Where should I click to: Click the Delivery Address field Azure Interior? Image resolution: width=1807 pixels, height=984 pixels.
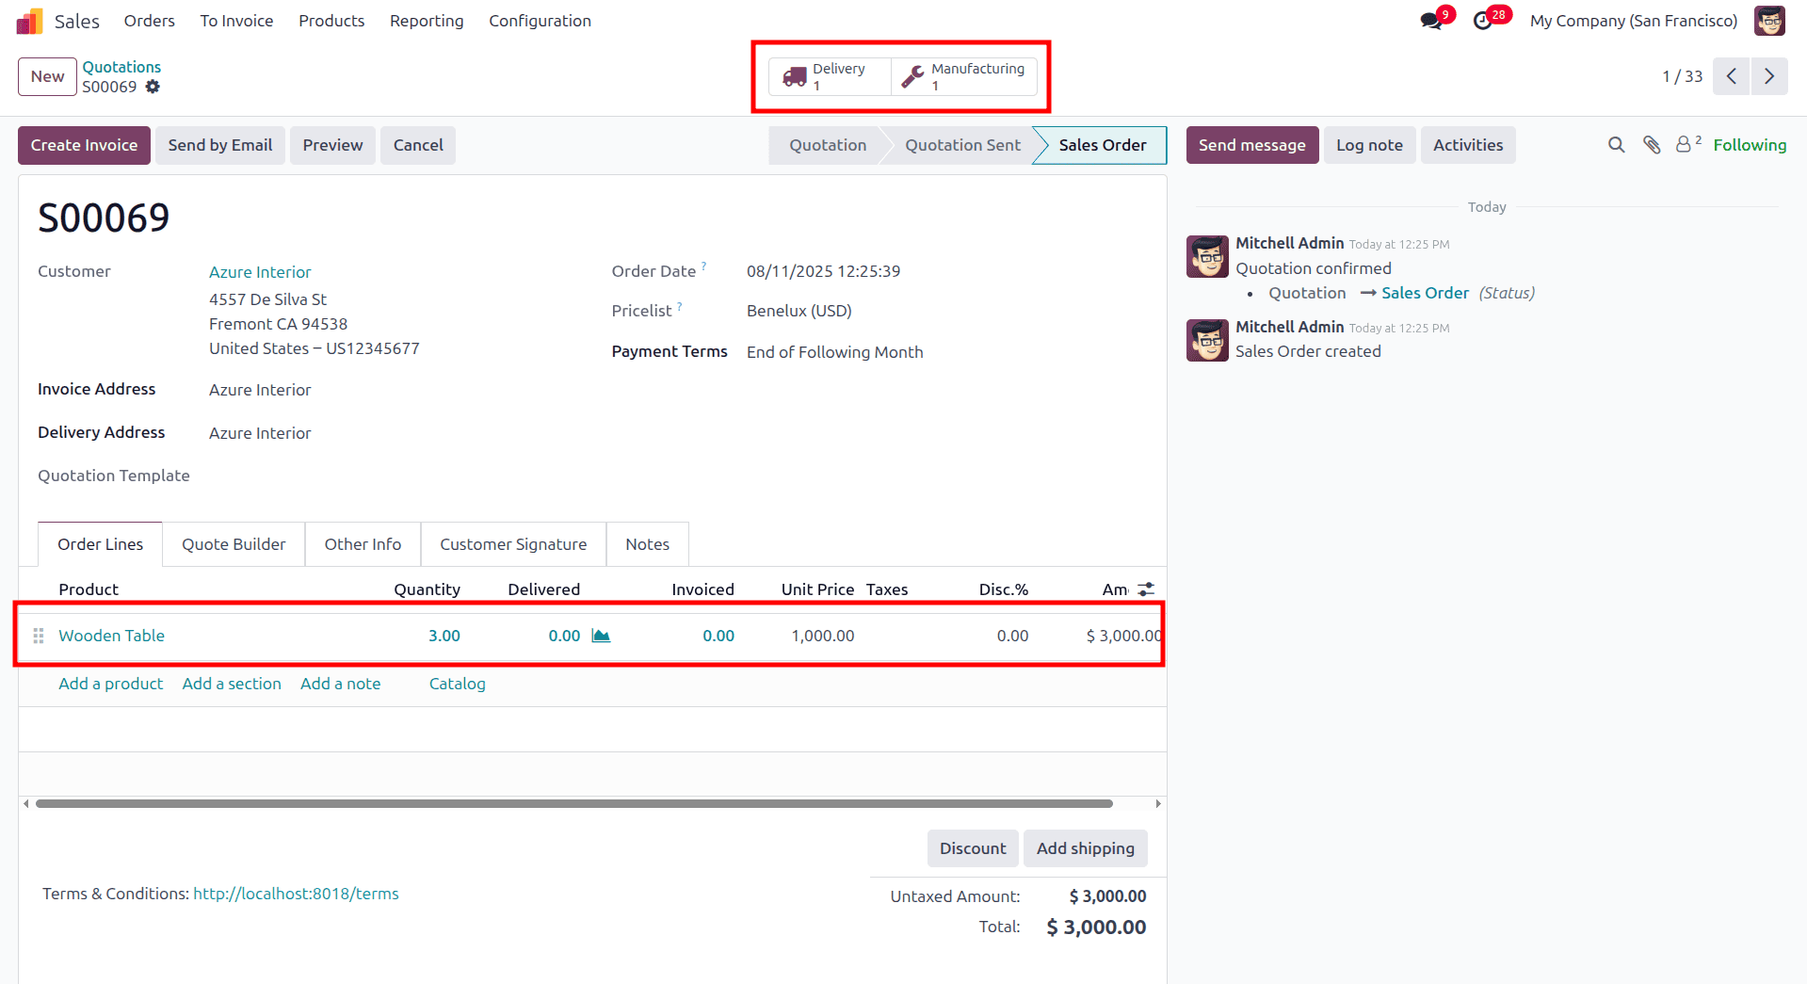click(260, 433)
